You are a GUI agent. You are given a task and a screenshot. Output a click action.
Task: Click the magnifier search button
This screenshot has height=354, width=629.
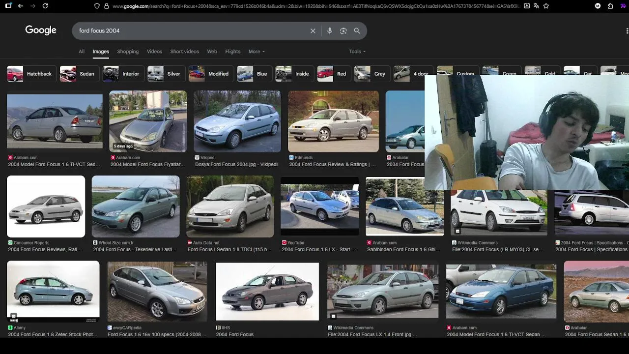point(357,30)
